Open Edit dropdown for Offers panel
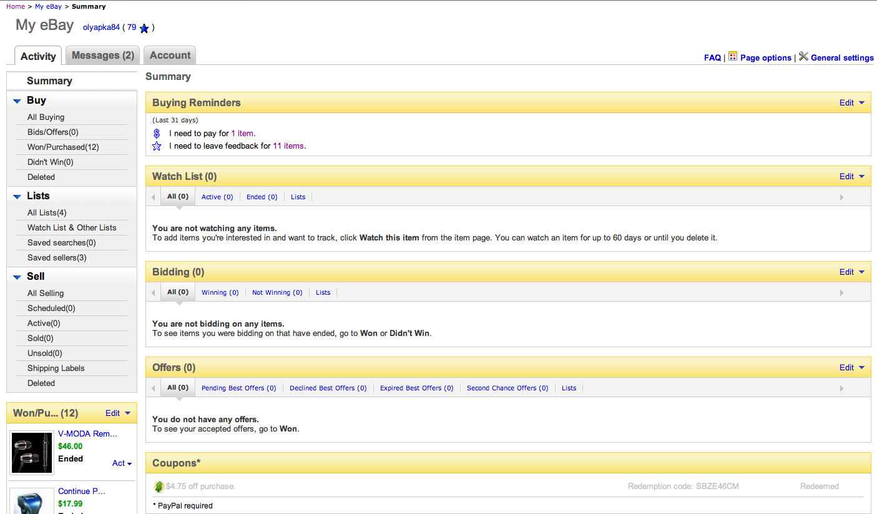Image resolution: width=877 pixels, height=514 pixels. 852,368
